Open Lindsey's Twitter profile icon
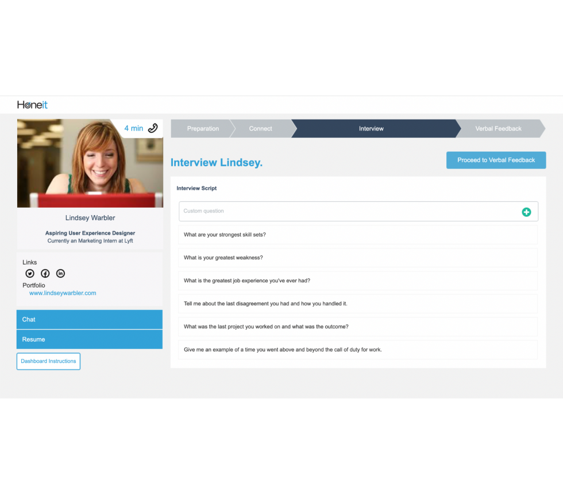 [x=29, y=273]
